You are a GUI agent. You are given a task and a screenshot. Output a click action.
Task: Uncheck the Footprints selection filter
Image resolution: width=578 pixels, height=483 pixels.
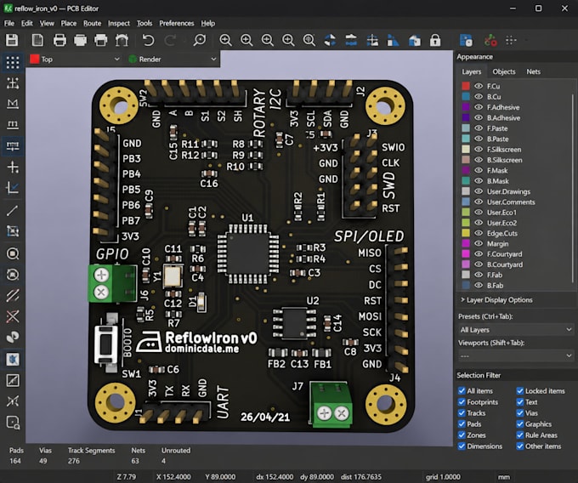click(462, 402)
